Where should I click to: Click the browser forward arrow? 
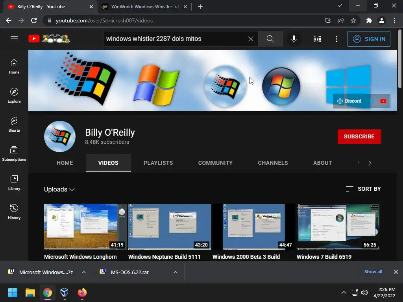pos(21,20)
